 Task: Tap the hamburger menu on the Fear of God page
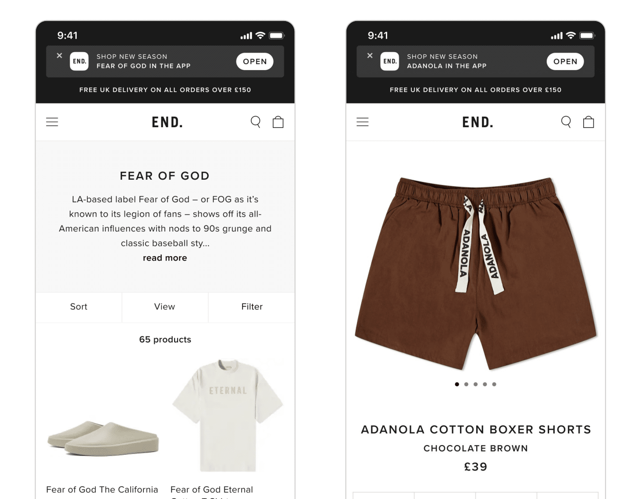[x=52, y=121]
